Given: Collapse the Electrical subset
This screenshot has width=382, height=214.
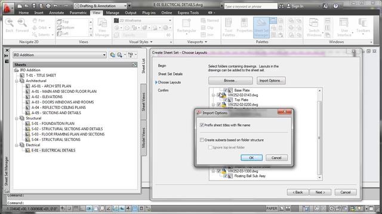Looking at the screenshot, I should [x=17, y=145].
